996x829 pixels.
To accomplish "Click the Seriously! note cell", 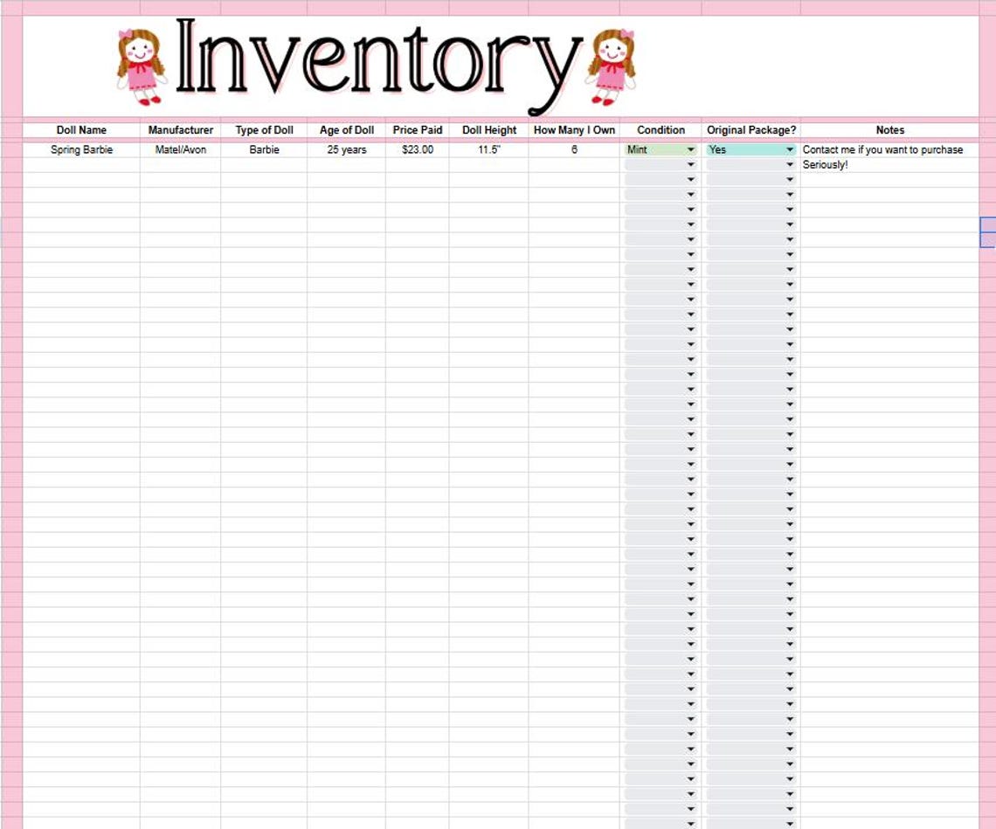I will [x=890, y=165].
